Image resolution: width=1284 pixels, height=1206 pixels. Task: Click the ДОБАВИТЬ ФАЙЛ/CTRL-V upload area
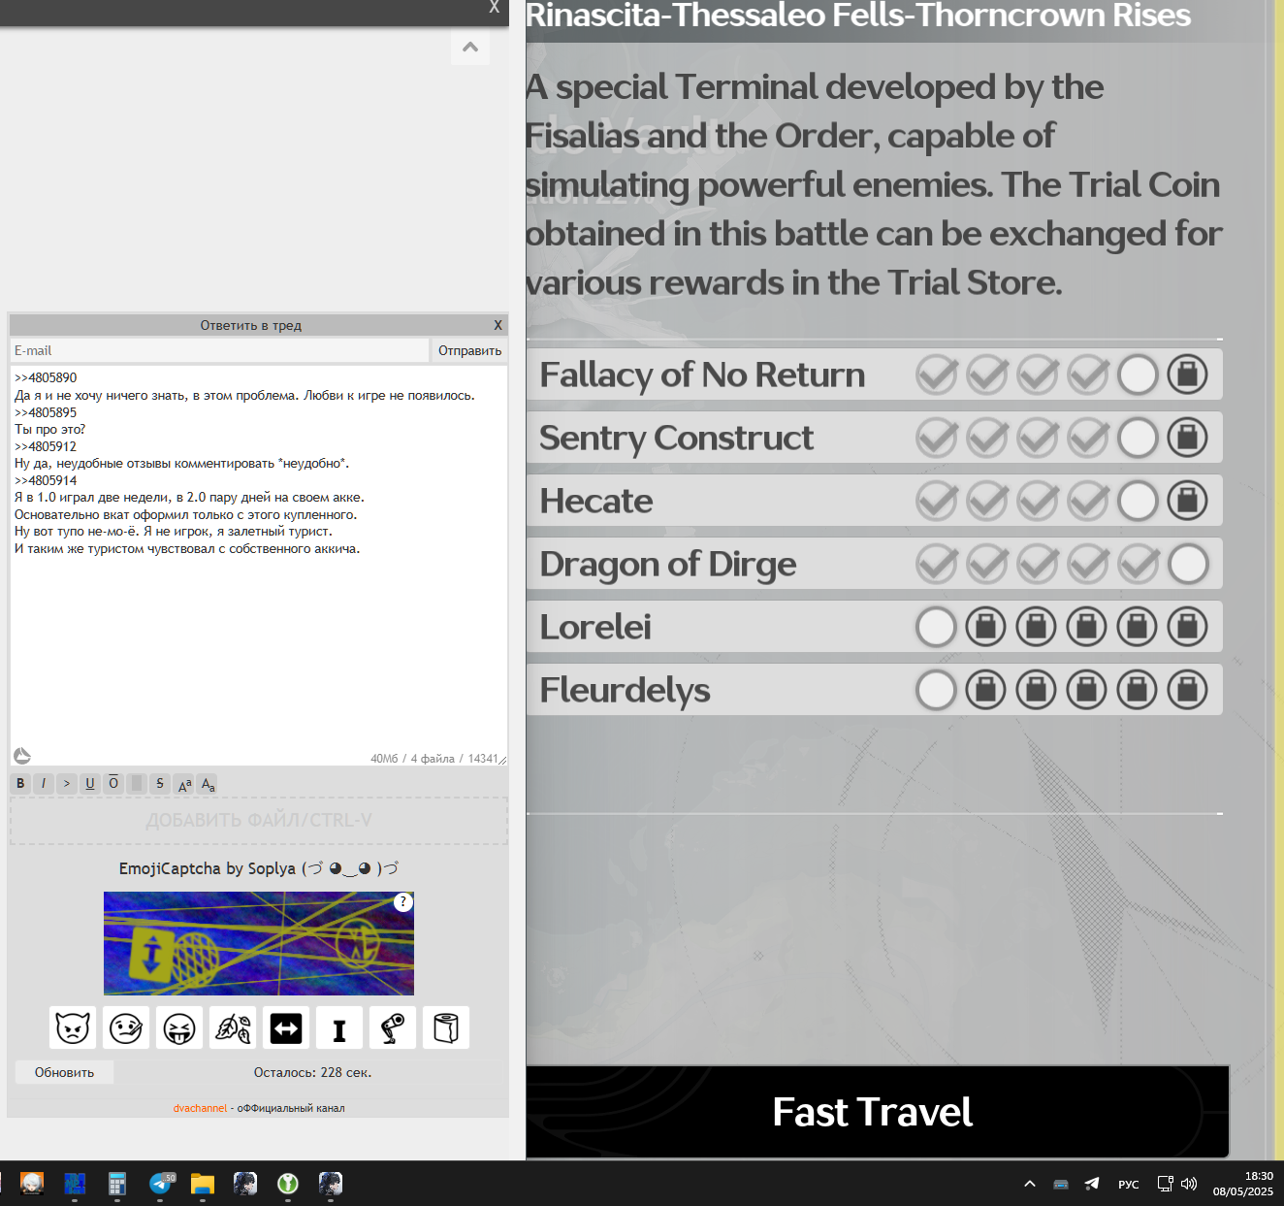259,821
